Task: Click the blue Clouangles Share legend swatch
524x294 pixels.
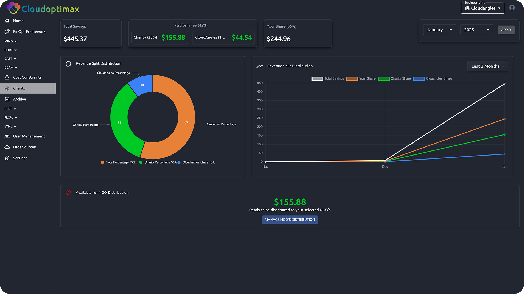Action: [419, 79]
